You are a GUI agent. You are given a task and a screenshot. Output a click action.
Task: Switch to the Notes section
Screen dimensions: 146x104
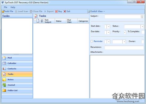(x=17, y=79)
